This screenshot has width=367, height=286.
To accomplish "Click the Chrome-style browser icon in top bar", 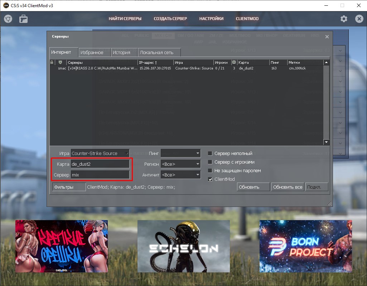I will click(8, 19).
